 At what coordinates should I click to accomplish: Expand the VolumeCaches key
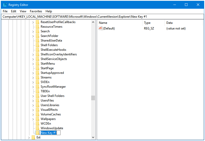33,115
